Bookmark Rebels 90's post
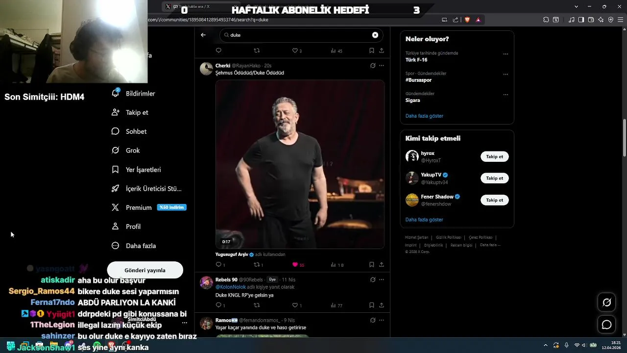 coord(372,305)
